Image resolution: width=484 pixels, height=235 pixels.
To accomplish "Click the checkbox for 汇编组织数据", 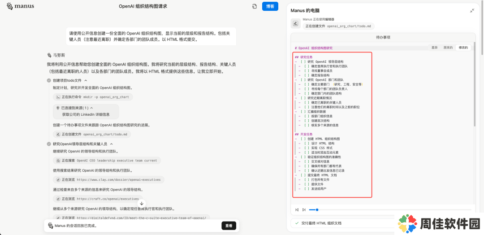I will (303, 112).
